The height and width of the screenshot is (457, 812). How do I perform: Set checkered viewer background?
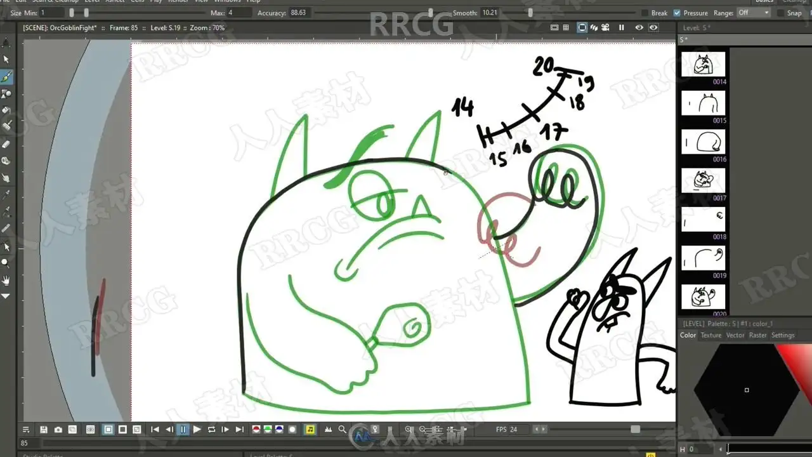[x=136, y=430]
